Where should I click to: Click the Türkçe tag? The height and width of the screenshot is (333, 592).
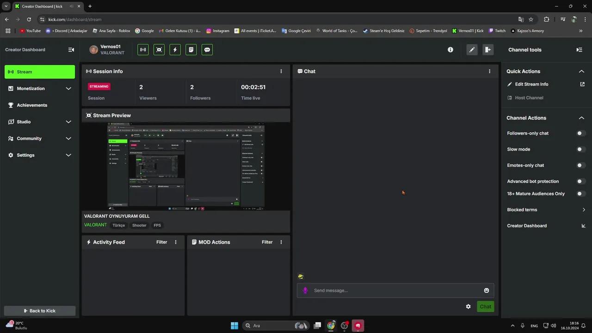pyautogui.click(x=119, y=225)
